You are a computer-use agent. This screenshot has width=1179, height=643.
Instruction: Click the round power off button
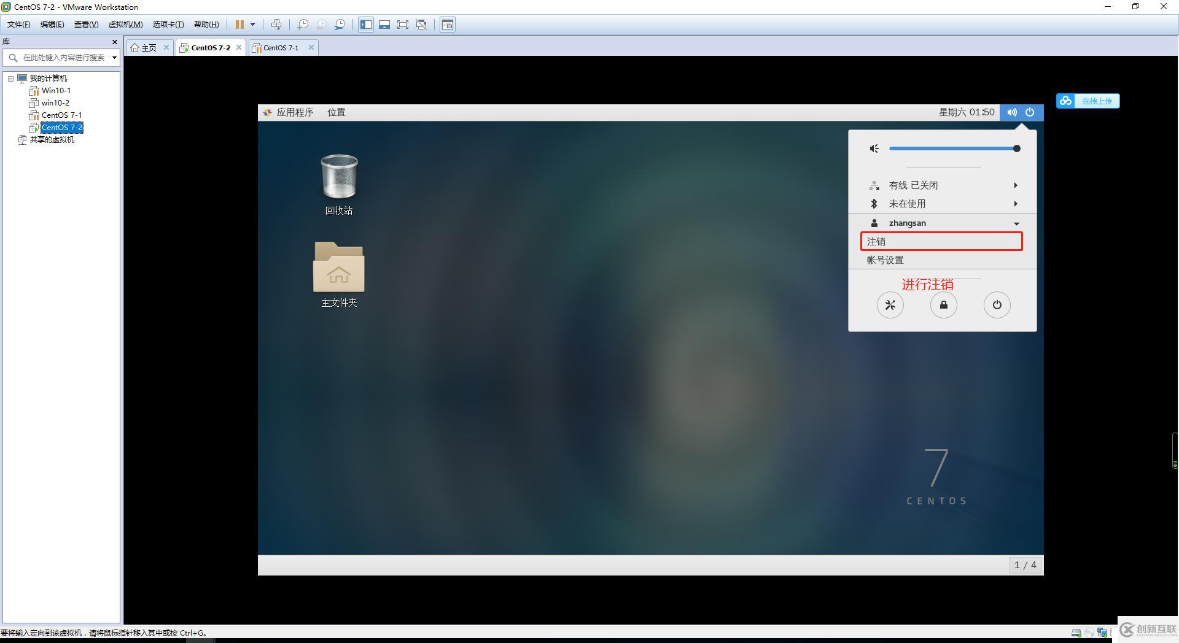(997, 305)
